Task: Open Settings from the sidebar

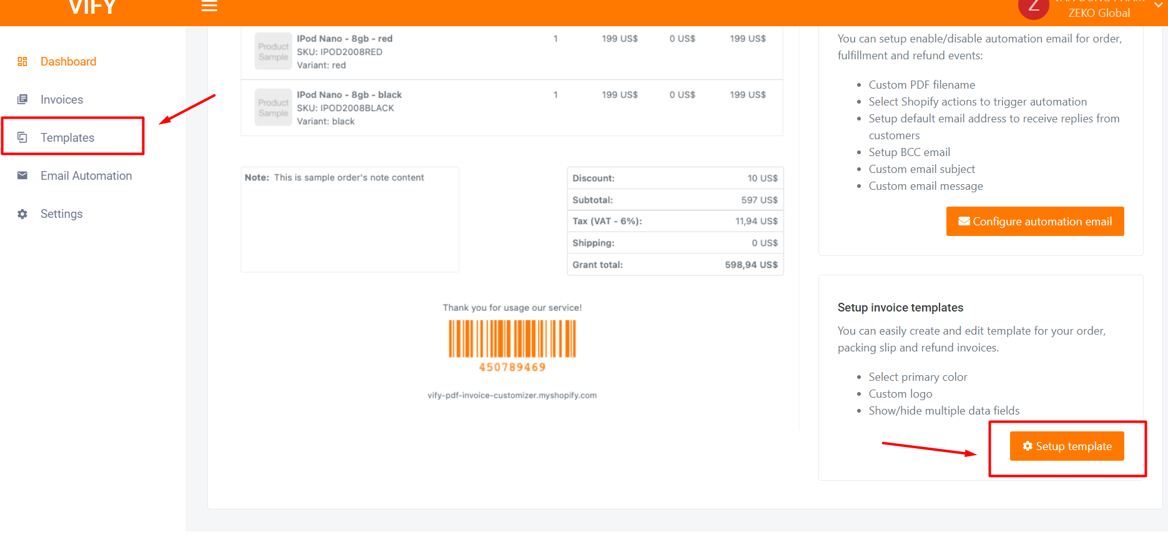Action: coord(61,214)
